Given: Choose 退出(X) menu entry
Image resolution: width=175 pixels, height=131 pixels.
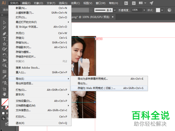Looking at the screenshot, I should (x=40, y=123).
